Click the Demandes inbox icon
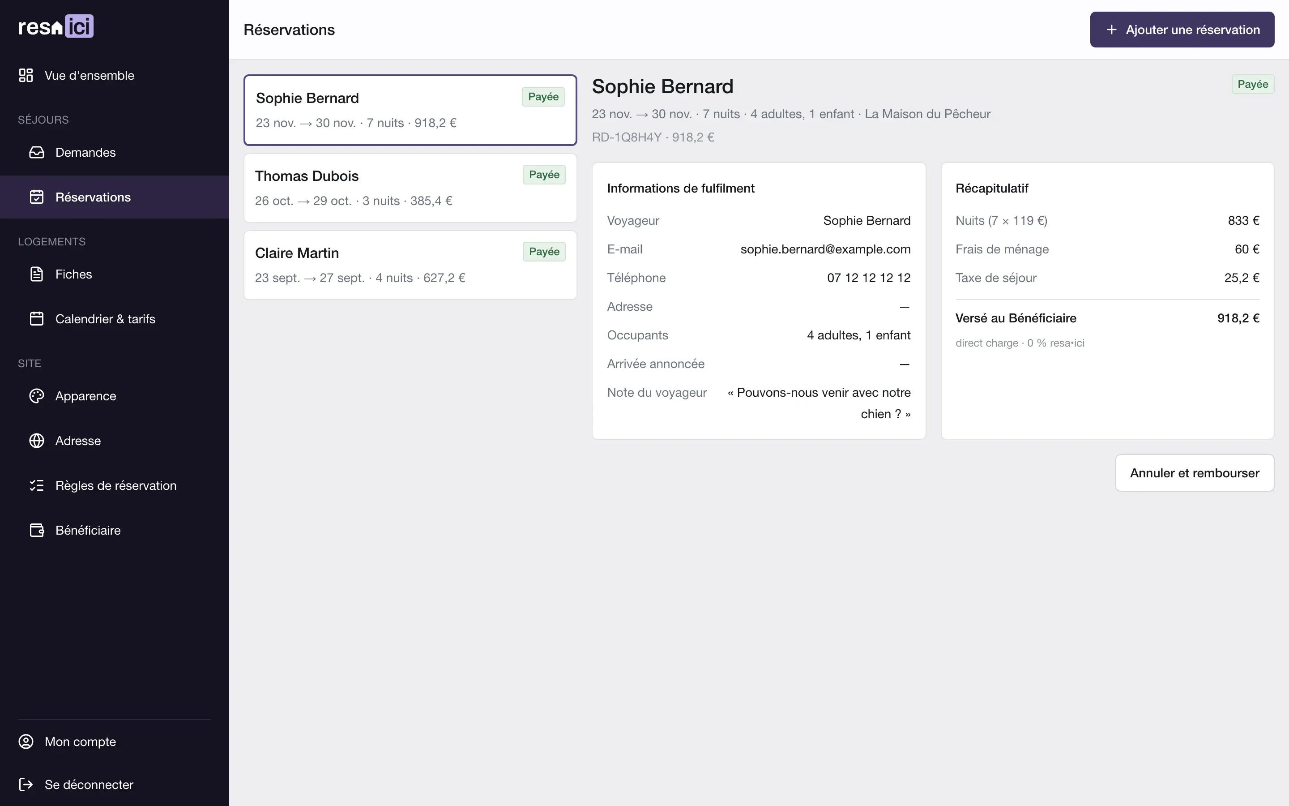This screenshot has height=806, width=1289. (x=37, y=152)
